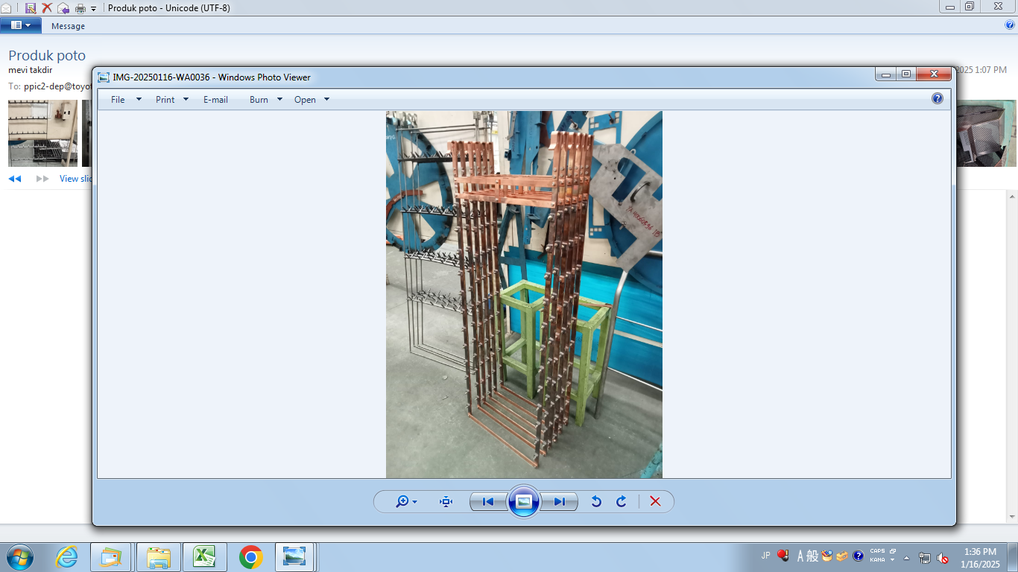Go to the next photo

pos(559,502)
